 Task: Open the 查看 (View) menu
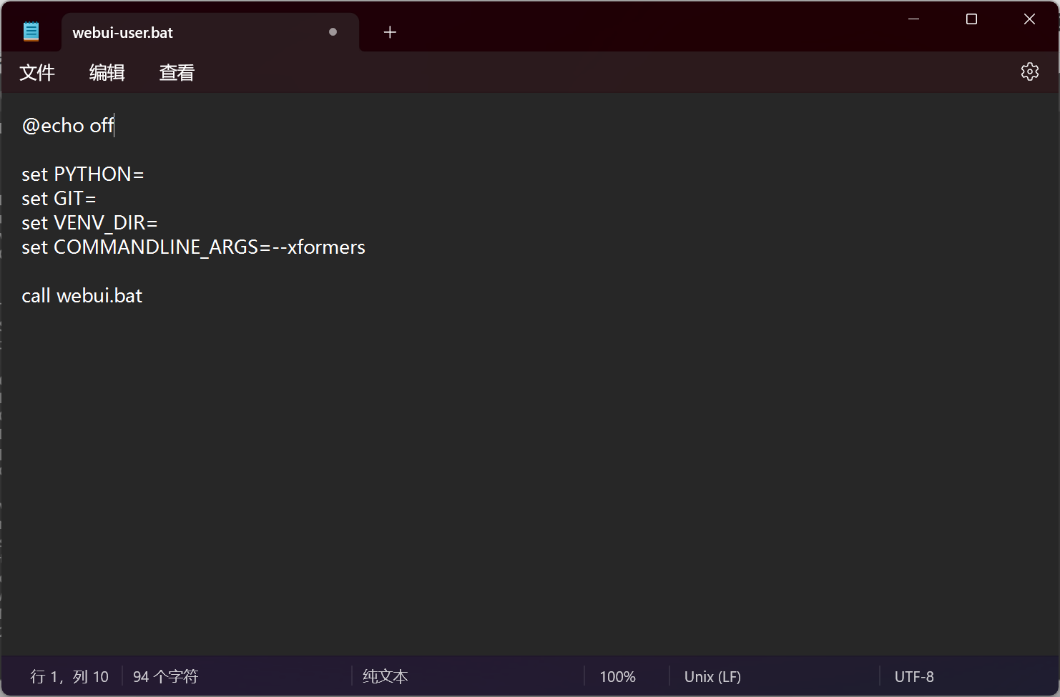tap(177, 72)
